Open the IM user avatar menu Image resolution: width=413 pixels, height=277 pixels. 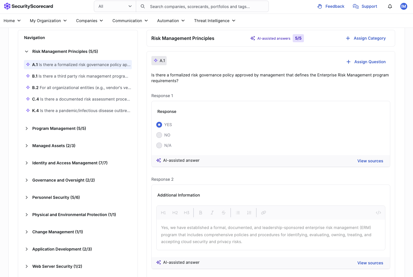[404, 6]
